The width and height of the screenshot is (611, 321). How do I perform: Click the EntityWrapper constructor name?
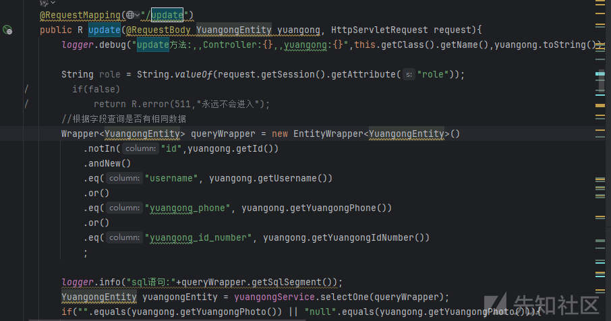tap(328, 134)
